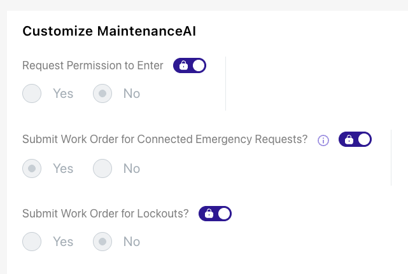This screenshot has width=408, height=274.
Task: Toggle the Submit Work Order for Lockouts switch knob
Action: click(x=224, y=214)
